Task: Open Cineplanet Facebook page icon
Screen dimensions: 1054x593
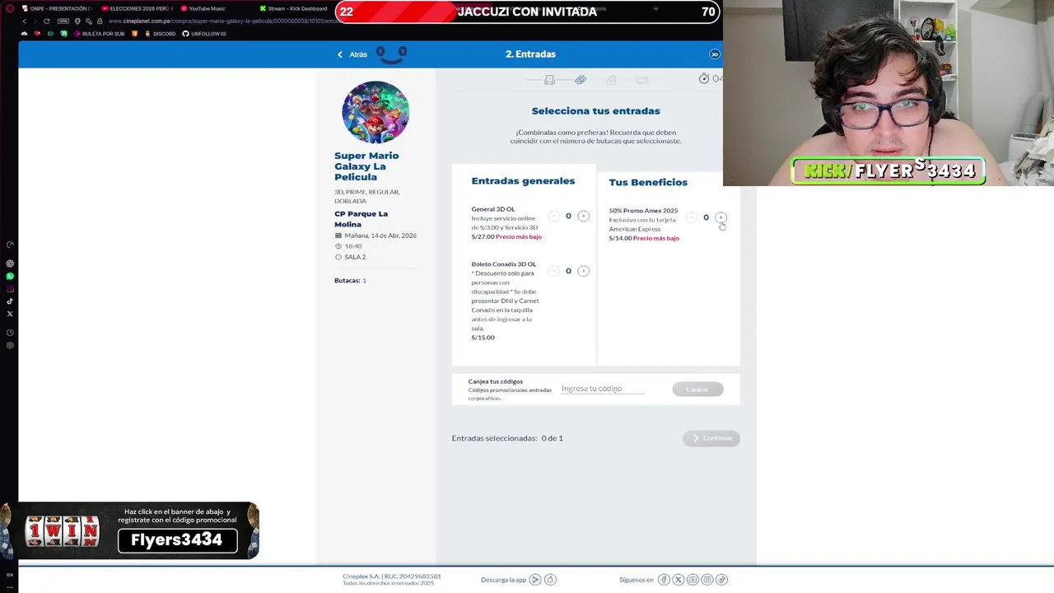Action: [664, 580]
